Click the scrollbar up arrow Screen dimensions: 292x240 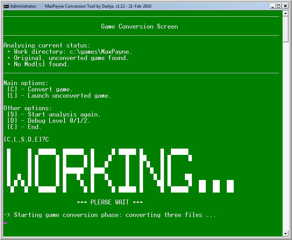coord(285,14)
